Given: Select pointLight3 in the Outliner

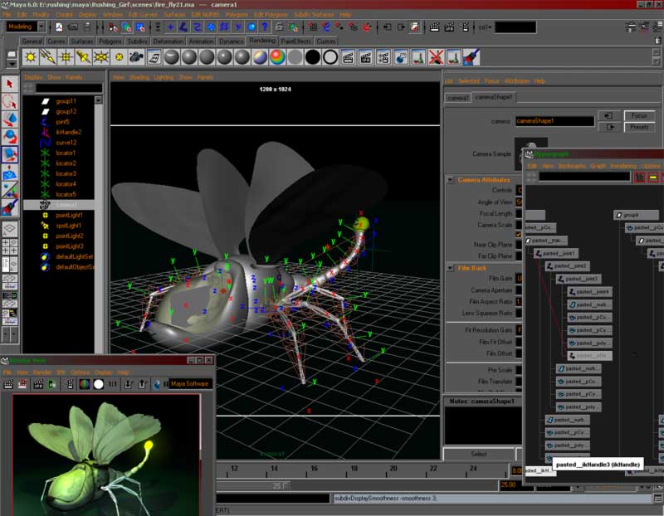Looking at the screenshot, I should pos(70,246).
